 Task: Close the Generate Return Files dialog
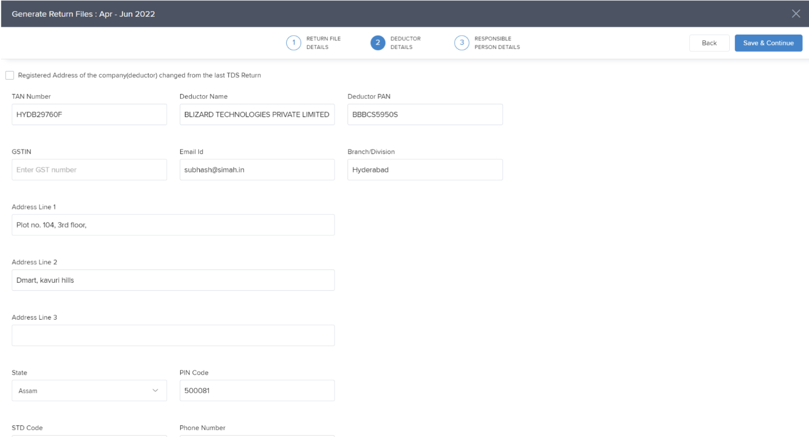796,14
